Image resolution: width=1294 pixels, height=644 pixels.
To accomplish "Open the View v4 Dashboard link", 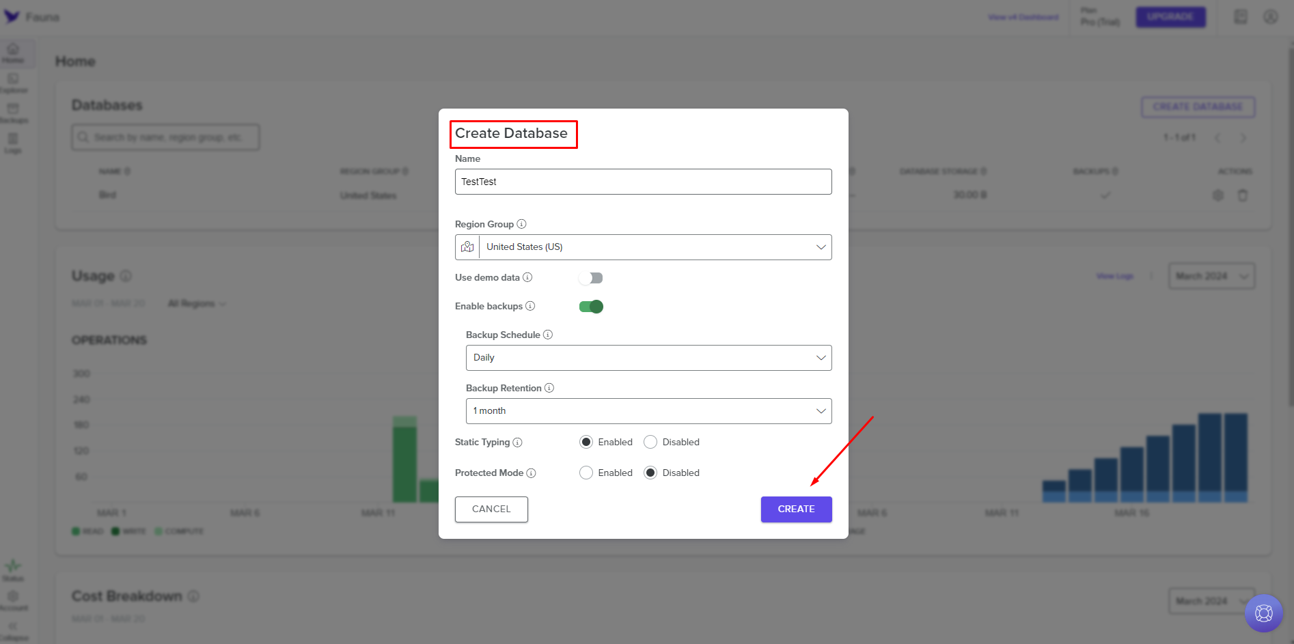I will (1023, 18).
